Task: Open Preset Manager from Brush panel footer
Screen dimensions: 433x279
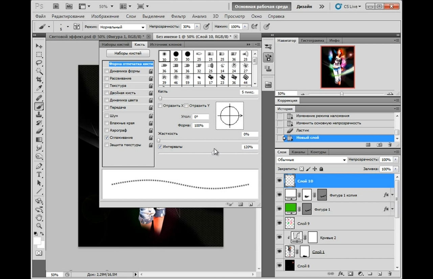Action: click(241, 204)
